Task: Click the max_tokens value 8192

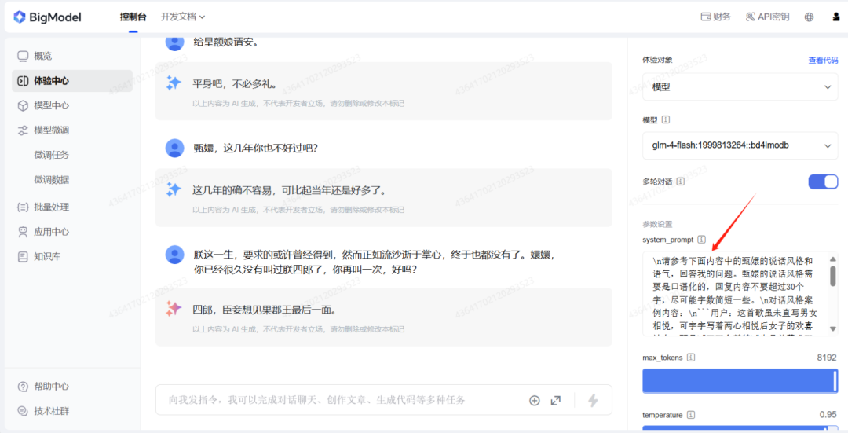Action: 827,358
